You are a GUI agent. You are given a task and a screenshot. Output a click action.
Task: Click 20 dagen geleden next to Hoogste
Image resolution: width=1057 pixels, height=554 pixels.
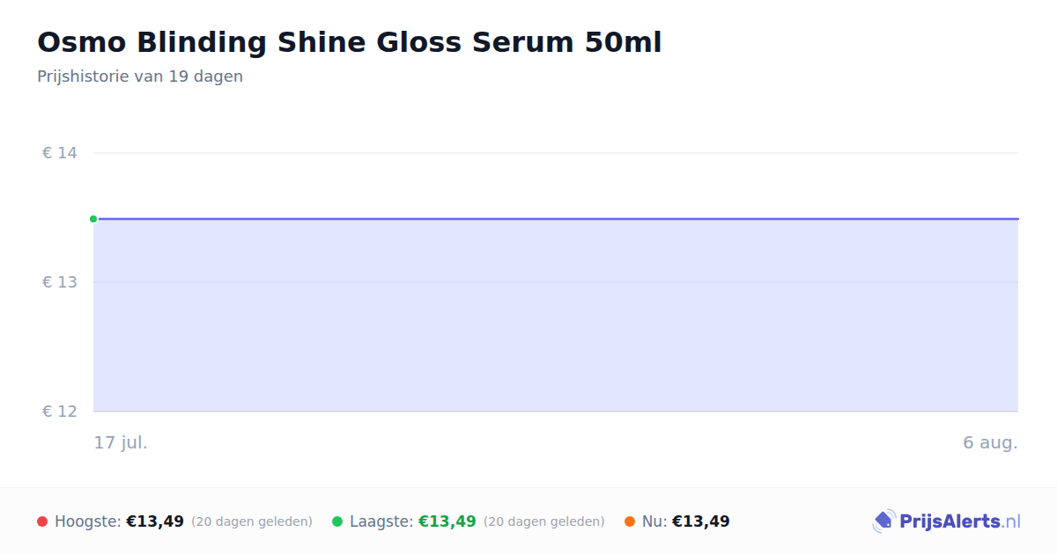252,521
